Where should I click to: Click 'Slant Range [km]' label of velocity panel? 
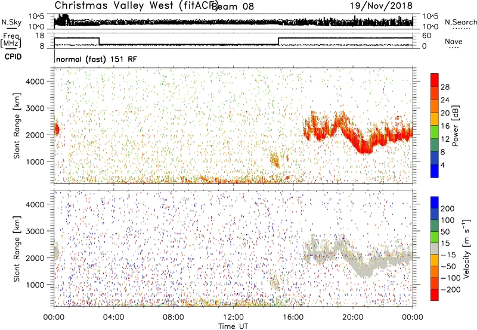coord(17,249)
